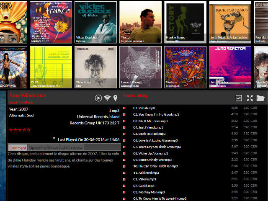Click the Amy Winehouse artist name
The height and width of the screenshot is (201, 268).
tap(28, 95)
